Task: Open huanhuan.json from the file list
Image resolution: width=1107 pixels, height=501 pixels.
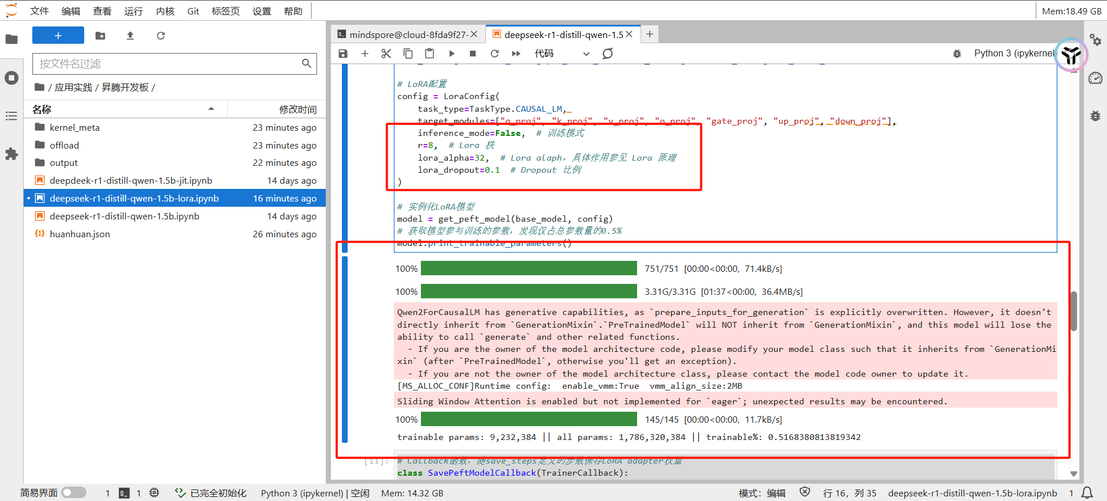Action: 80,234
